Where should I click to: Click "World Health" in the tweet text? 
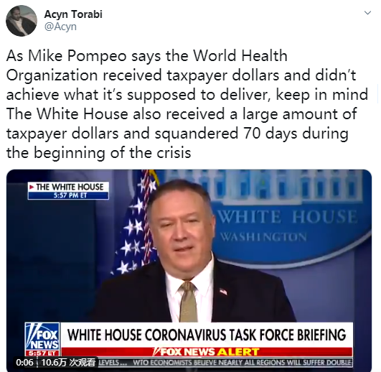(240, 56)
